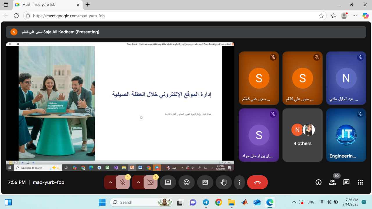Click the '4 others' participants tile
The width and height of the screenshot is (372, 209).
click(x=303, y=135)
